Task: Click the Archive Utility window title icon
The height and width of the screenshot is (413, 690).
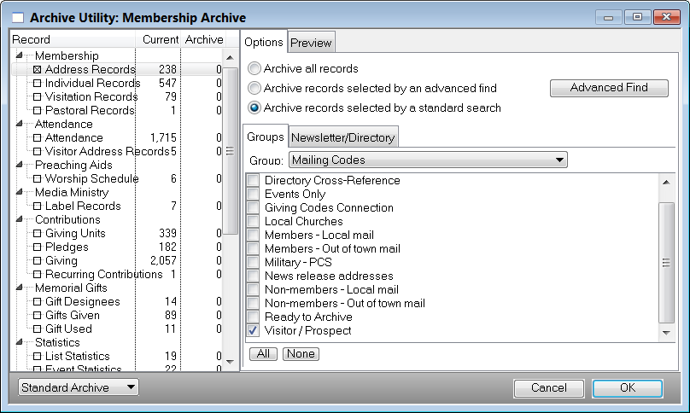Action: 18,17
